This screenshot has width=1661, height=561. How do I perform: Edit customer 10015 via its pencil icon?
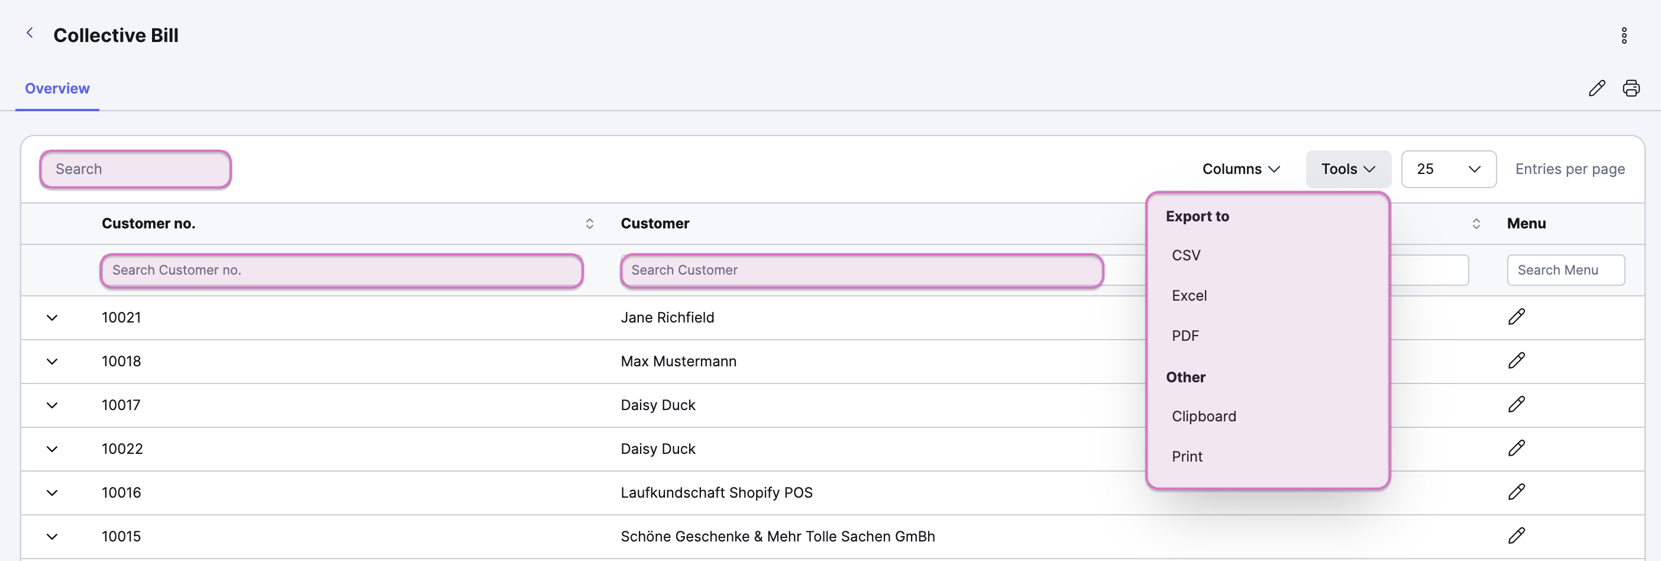[1517, 536]
